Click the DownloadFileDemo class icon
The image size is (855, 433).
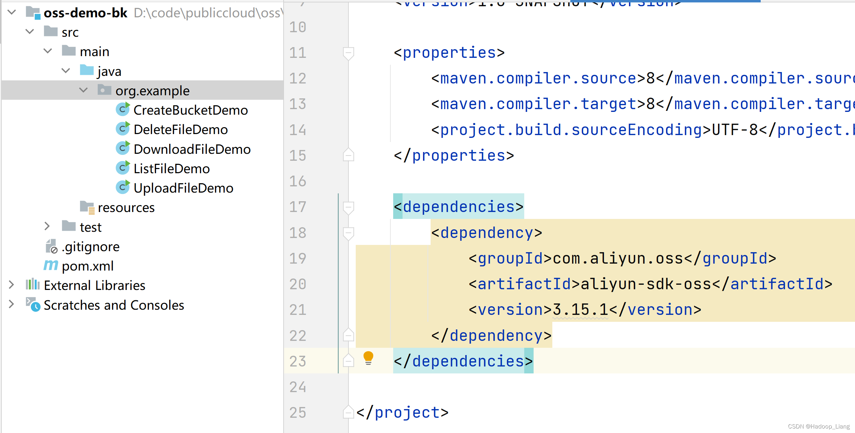(123, 148)
